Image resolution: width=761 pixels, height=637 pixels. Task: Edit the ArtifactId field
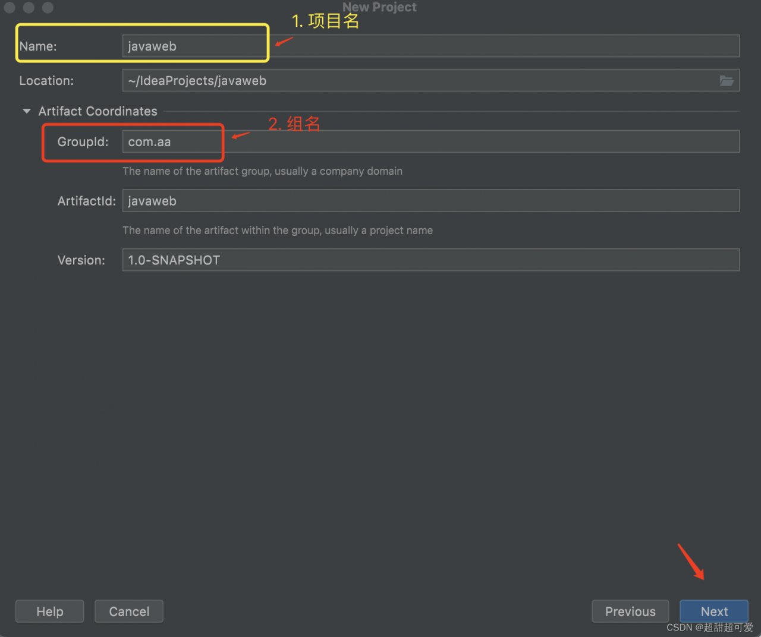pos(430,201)
